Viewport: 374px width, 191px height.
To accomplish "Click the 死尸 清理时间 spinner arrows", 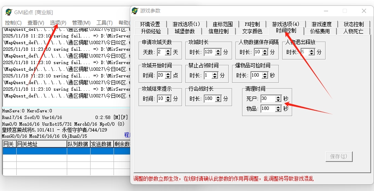I will coord(278,99).
